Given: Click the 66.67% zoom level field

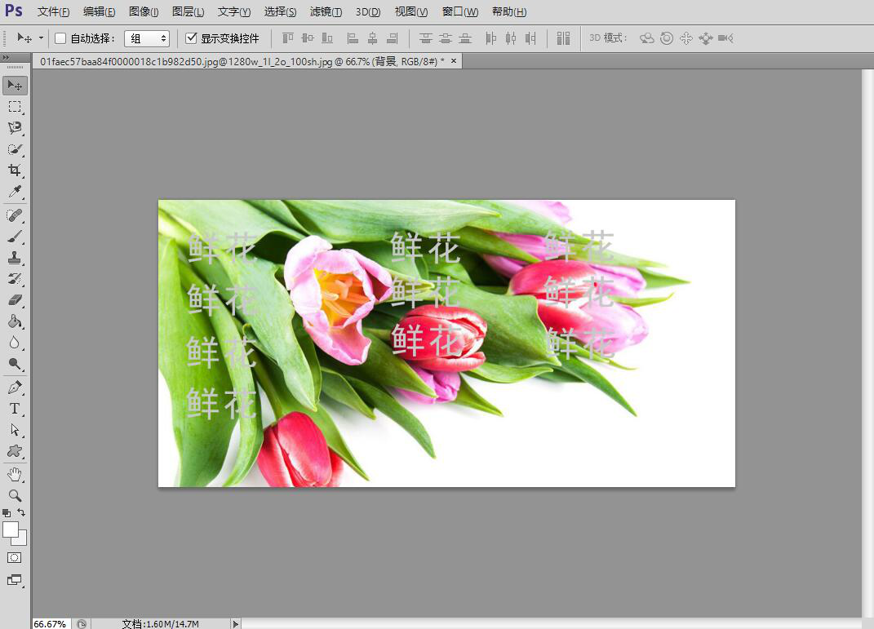Looking at the screenshot, I should pyautogui.click(x=50, y=623).
